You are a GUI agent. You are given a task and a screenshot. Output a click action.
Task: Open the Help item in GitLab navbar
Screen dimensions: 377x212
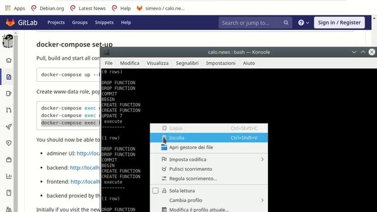(x=126, y=22)
